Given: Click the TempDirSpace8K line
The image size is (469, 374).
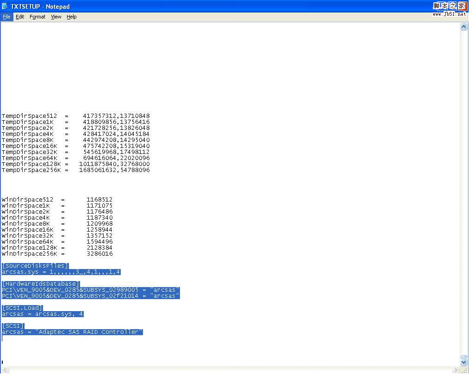Looking at the screenshot, I should (x=76, y=140).
